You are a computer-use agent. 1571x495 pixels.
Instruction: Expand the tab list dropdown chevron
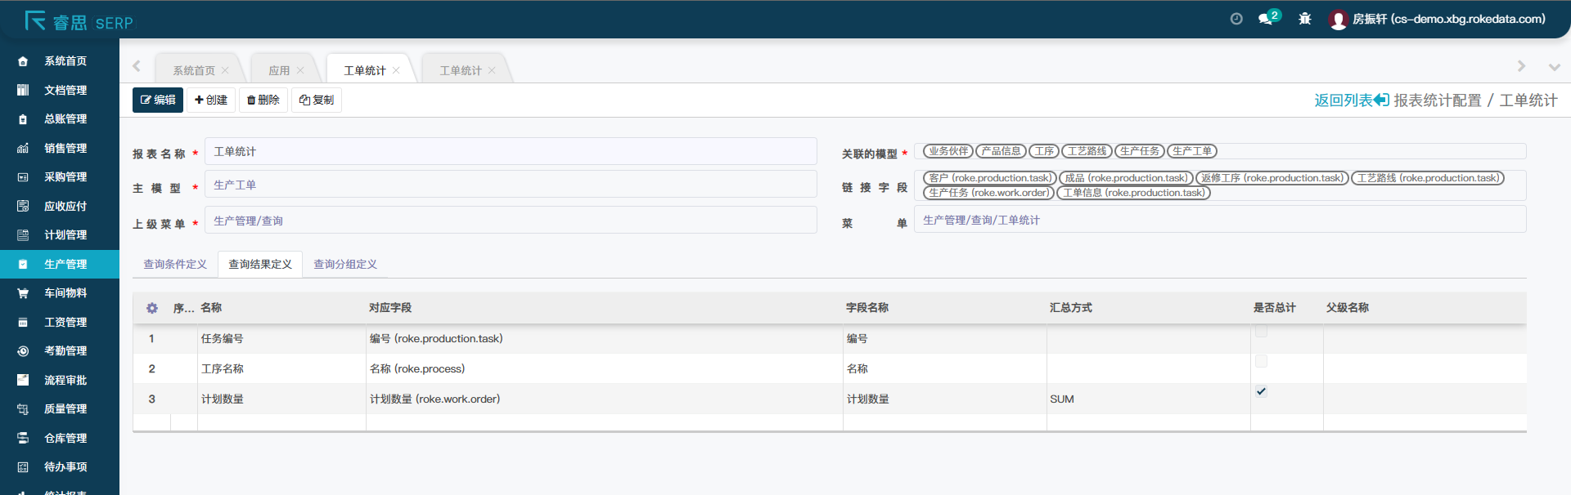pos(1554,67)
